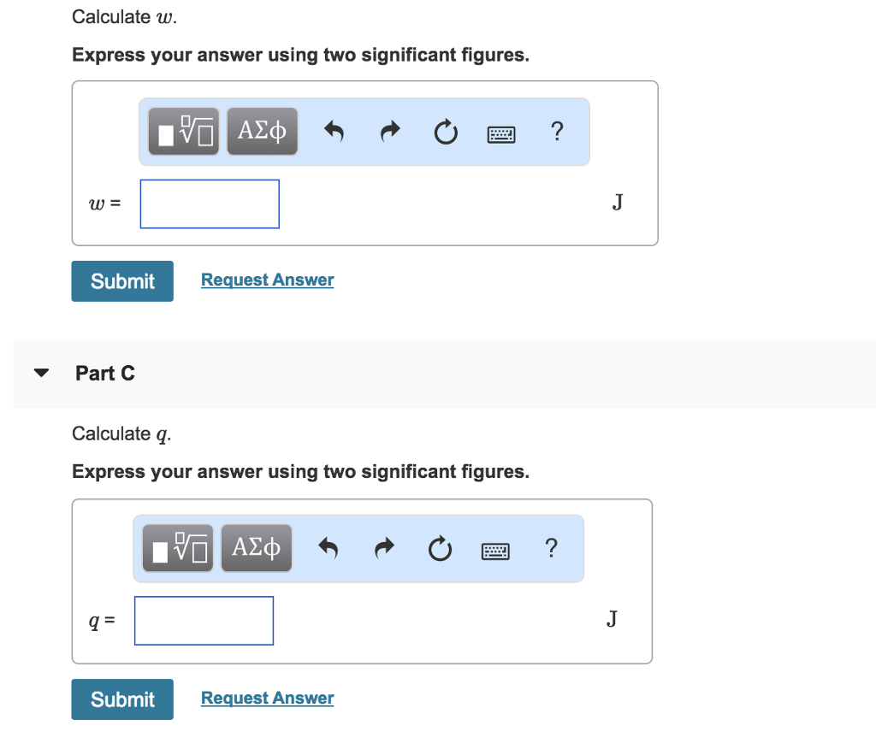Screen dimensions: 876x749
Task: Click the q answer input box
Action: [x=204, y=621]
